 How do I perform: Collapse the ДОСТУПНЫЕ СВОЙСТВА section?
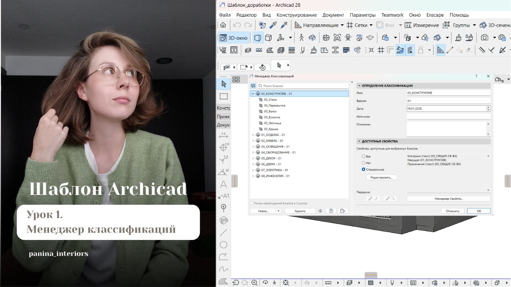coord(359,141)
